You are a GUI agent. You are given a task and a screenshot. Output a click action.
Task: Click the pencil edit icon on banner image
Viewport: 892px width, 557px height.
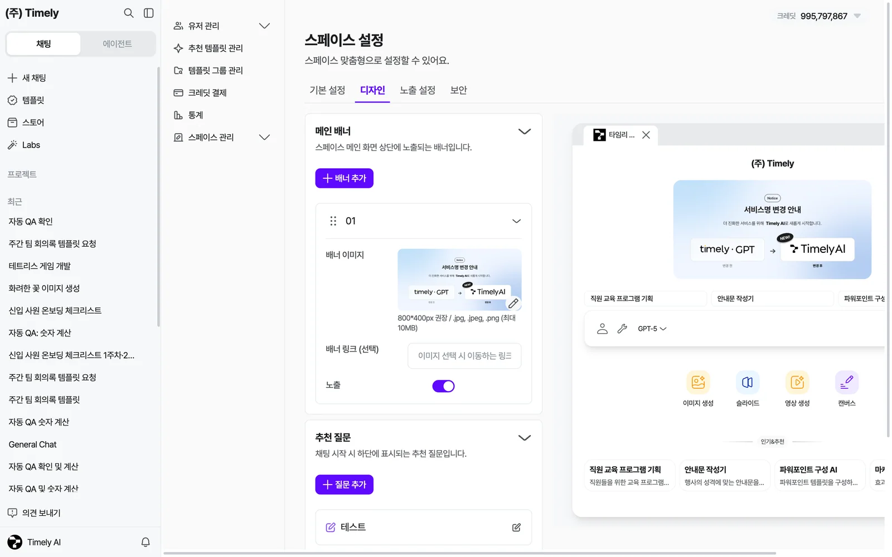pos(513,304)
